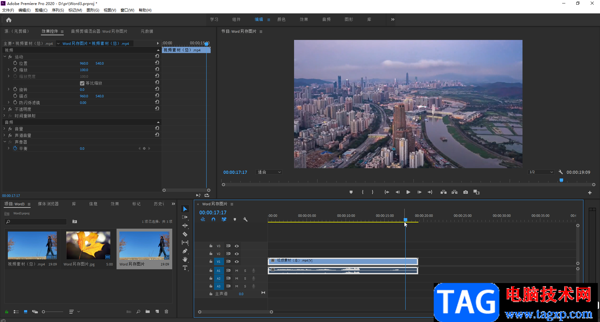Viewport: 600px width, 322px height.
Task: Click Mark In bracket icon
Action: click(362, 192)
